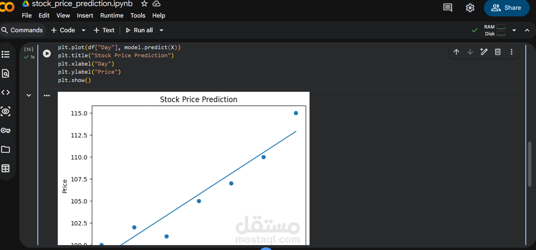Open the find and replace panel

pyautogui.click(x=6, y=74)
